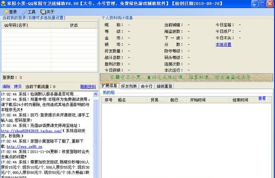Click the 码头等级 field label
Viewport: 275px width, 178px height.
coord(173,57)
